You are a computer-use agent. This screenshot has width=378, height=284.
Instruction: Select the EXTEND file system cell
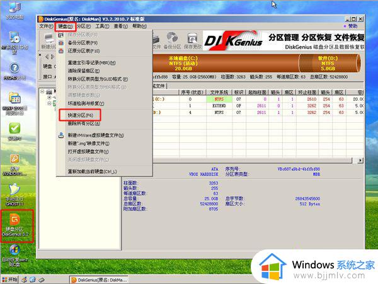219,106
